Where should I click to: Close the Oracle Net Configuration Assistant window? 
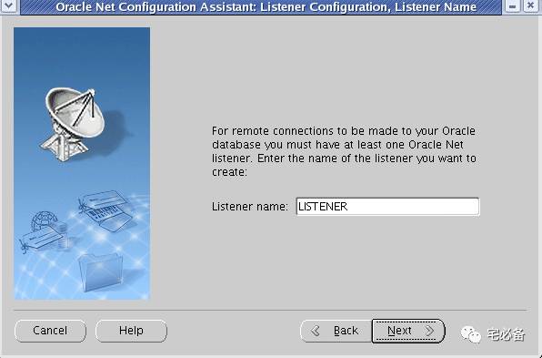tap(530, 6)
